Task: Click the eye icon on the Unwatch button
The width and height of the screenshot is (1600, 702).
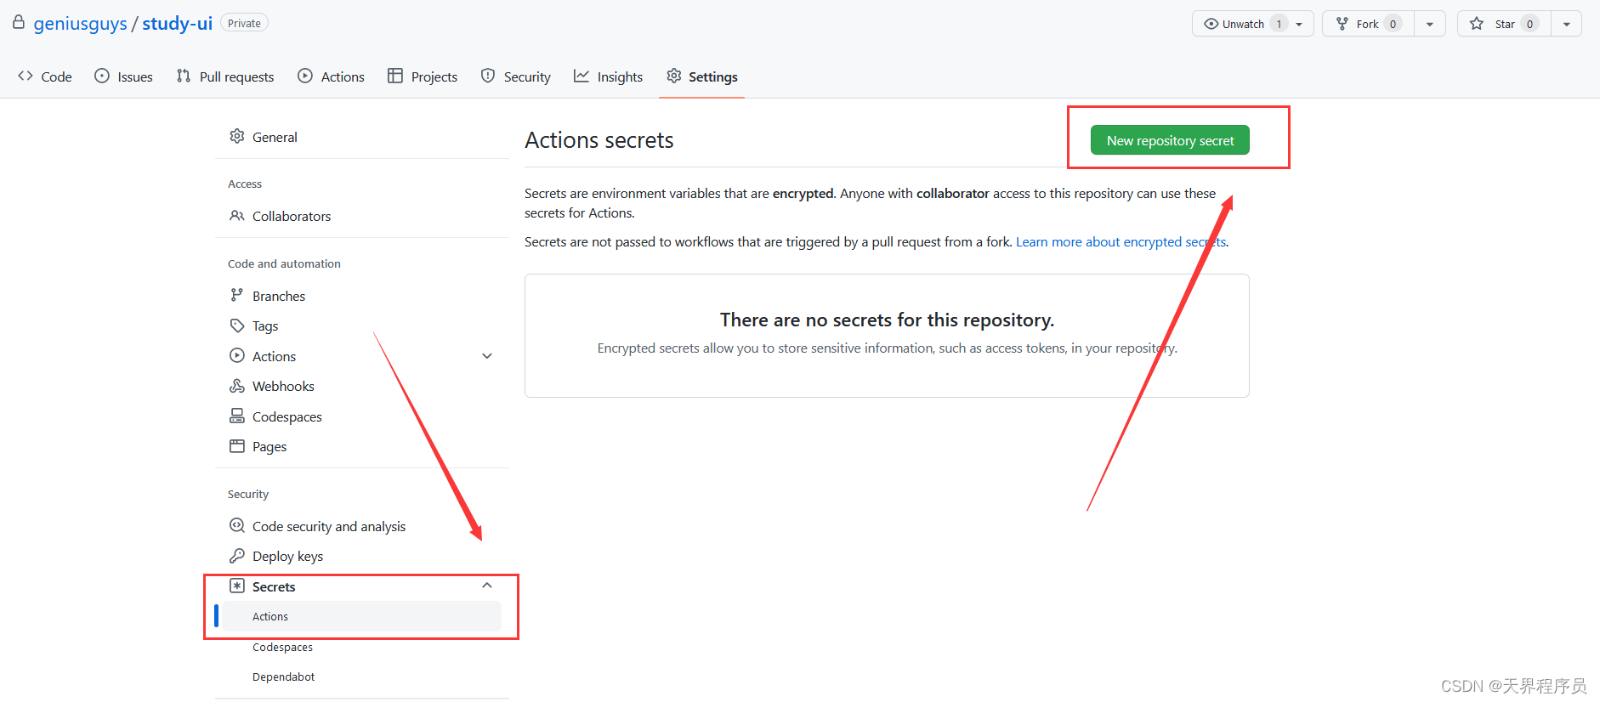Action: pos(1211,24)
